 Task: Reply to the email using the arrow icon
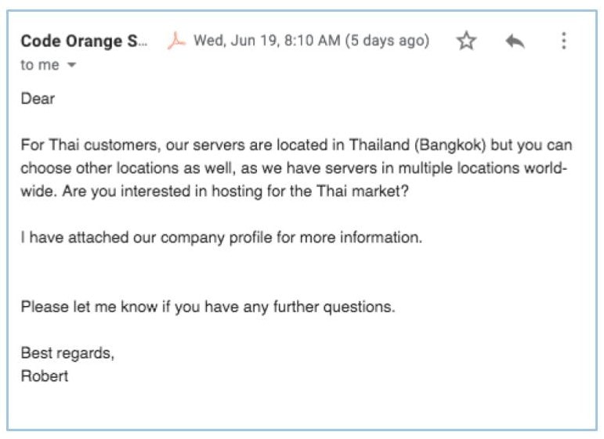click(x=515, y=41)
